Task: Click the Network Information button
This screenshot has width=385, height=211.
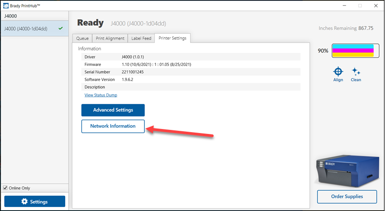Action: [x=113, y=126]
